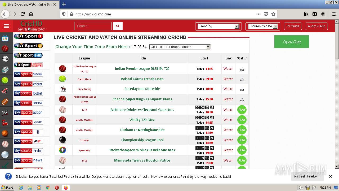Open Sky Sports Main Event channel
The width and height of the screenshot is (339, 191).
point(28,74)
